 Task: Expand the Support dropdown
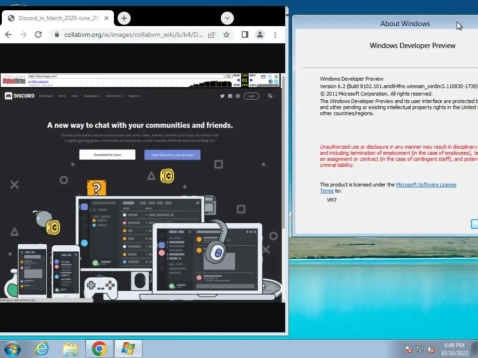click(x=134, y=96)
